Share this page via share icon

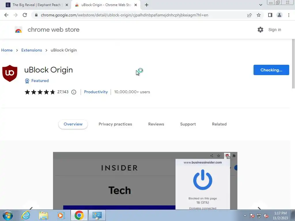(x=249, y=15)
